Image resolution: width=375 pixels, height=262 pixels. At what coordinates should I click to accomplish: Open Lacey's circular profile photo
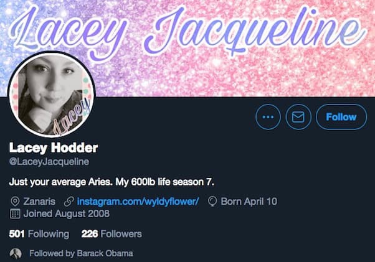[x=52, y=94]
